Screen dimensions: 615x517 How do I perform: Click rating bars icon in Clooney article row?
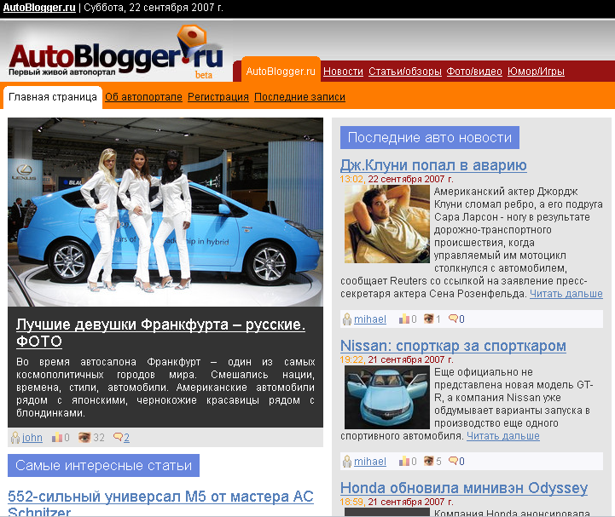(x=404, y=319)
